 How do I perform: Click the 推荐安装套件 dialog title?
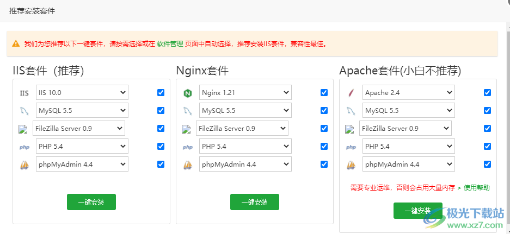click(32, 11)
